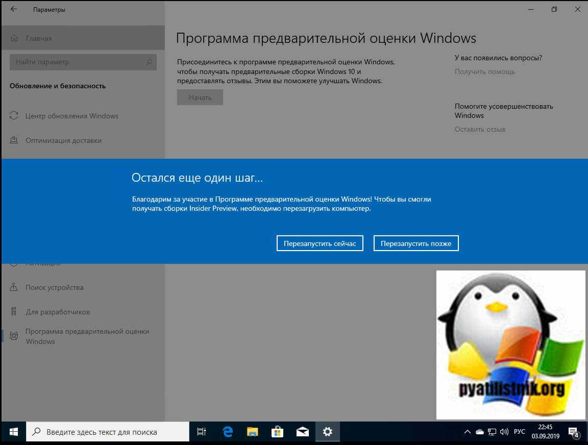Launch Microsoft Edge from taskbar
The image size is (588, 445).
click(x=228, y=432)
